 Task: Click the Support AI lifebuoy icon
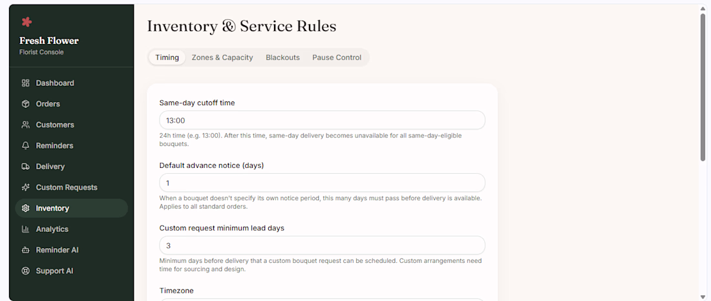(x=25, y=271)
